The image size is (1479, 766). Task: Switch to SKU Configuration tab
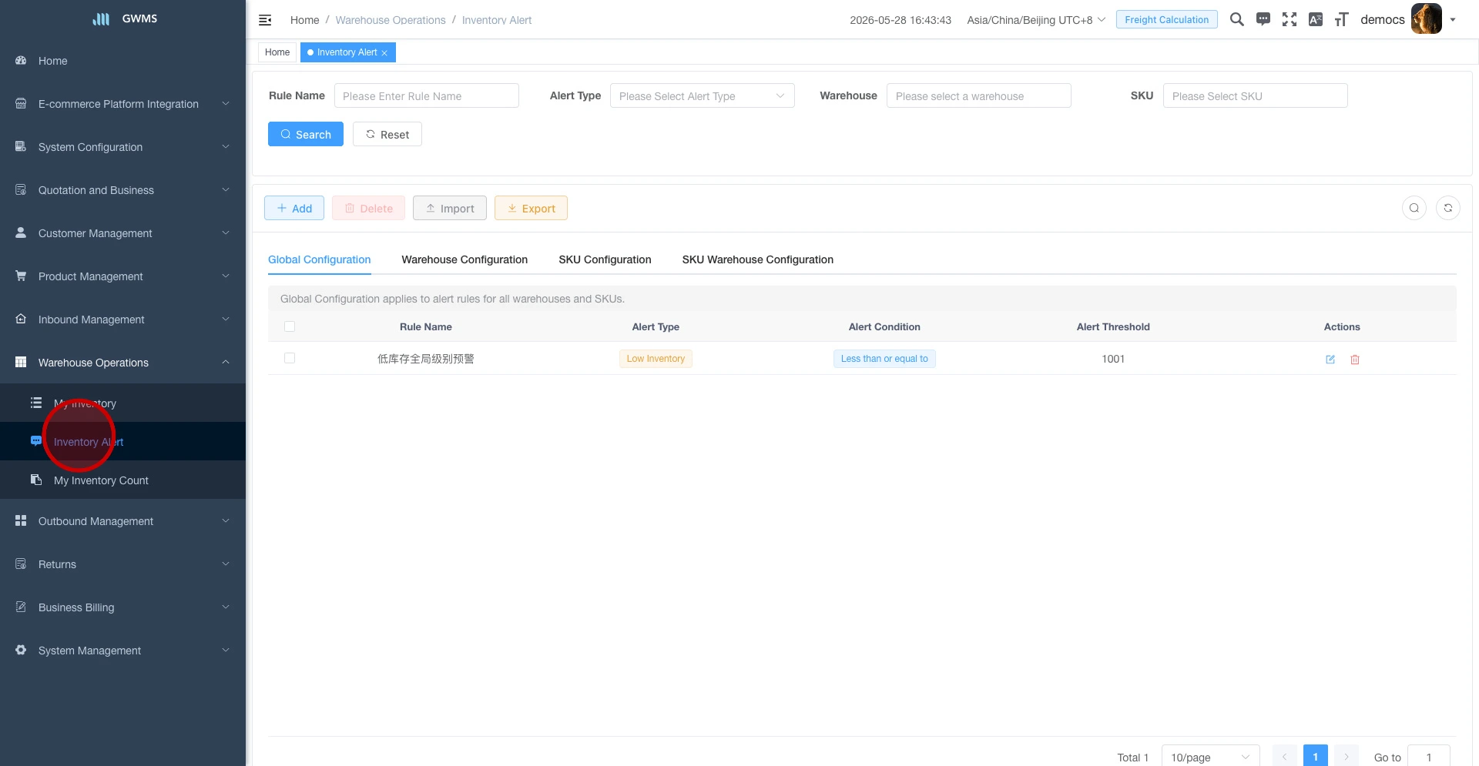pyautogui.click(x=605, y=259)
